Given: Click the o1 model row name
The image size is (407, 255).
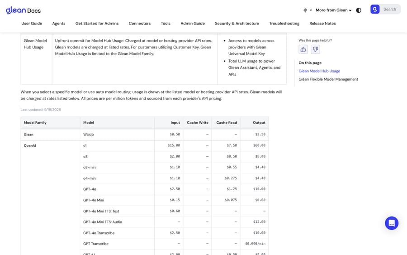Looking at the screenshot, I should tap(85, 145).
